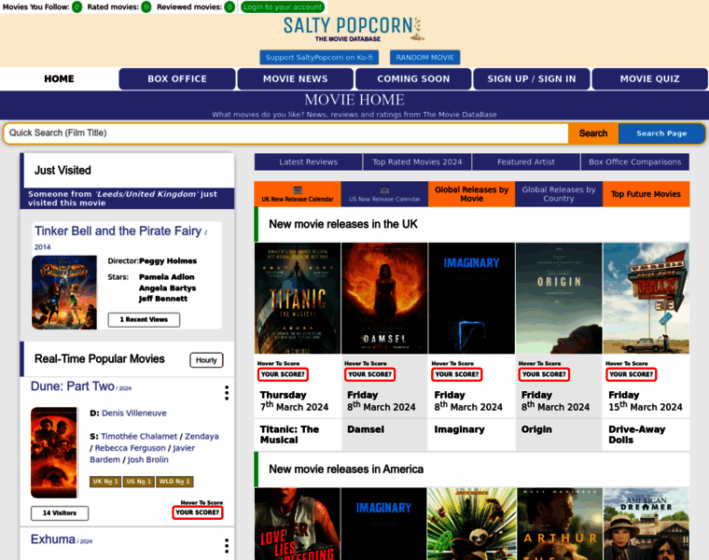
Task: Click Your Score for Drive-Away Dolls
Action: [632, 374]
